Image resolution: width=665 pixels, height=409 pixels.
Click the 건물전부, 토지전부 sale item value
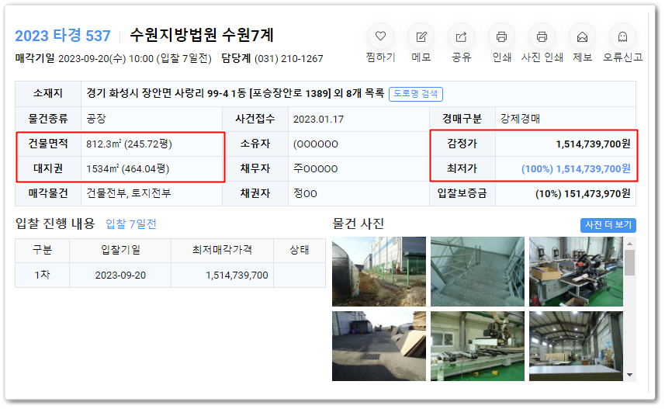[129, 193]
